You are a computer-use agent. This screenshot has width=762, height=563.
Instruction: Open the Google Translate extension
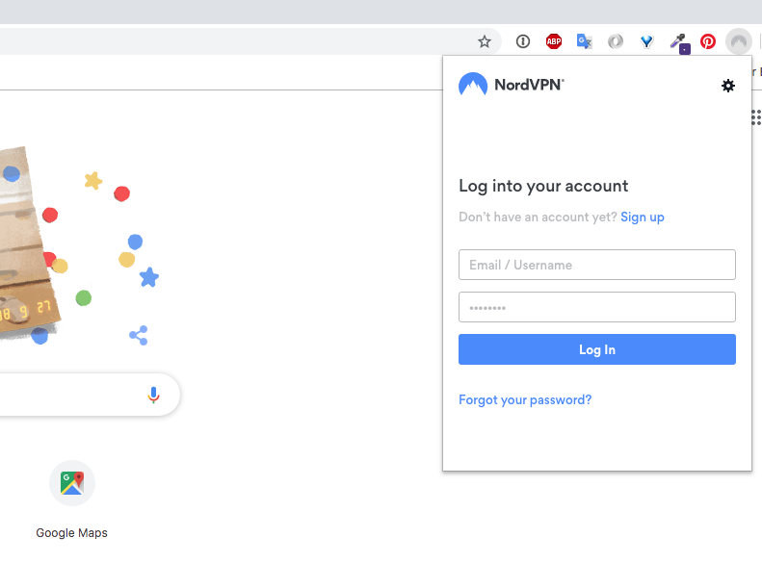click(584, 41)
